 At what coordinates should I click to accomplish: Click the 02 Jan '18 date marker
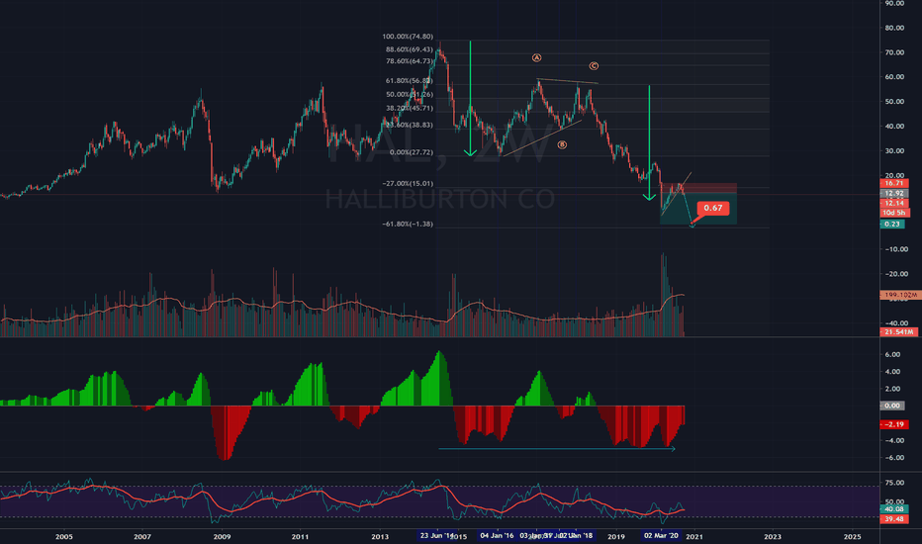coord(578,536)
